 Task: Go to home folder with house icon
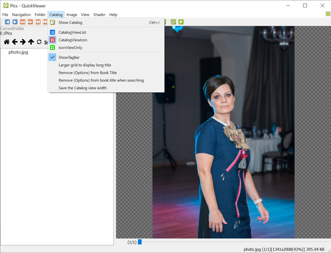(x=6, y=42)
